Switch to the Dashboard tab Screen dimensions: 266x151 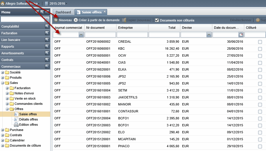(63, 12)
